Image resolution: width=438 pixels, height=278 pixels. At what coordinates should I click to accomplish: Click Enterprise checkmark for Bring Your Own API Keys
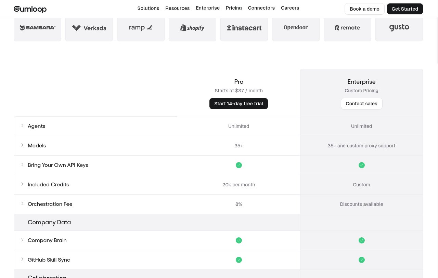[x=362, y=165]
